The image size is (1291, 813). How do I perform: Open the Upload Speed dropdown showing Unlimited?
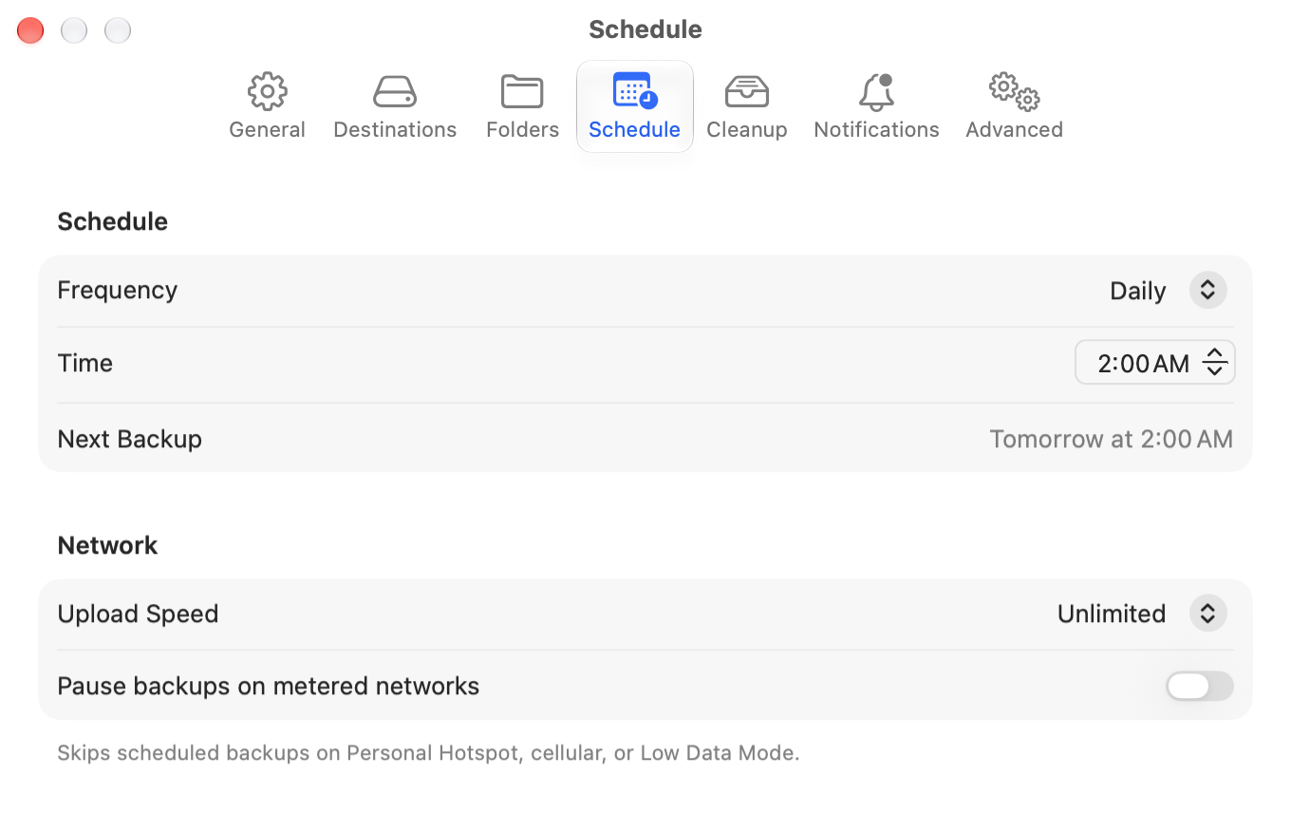point(1142,614)
